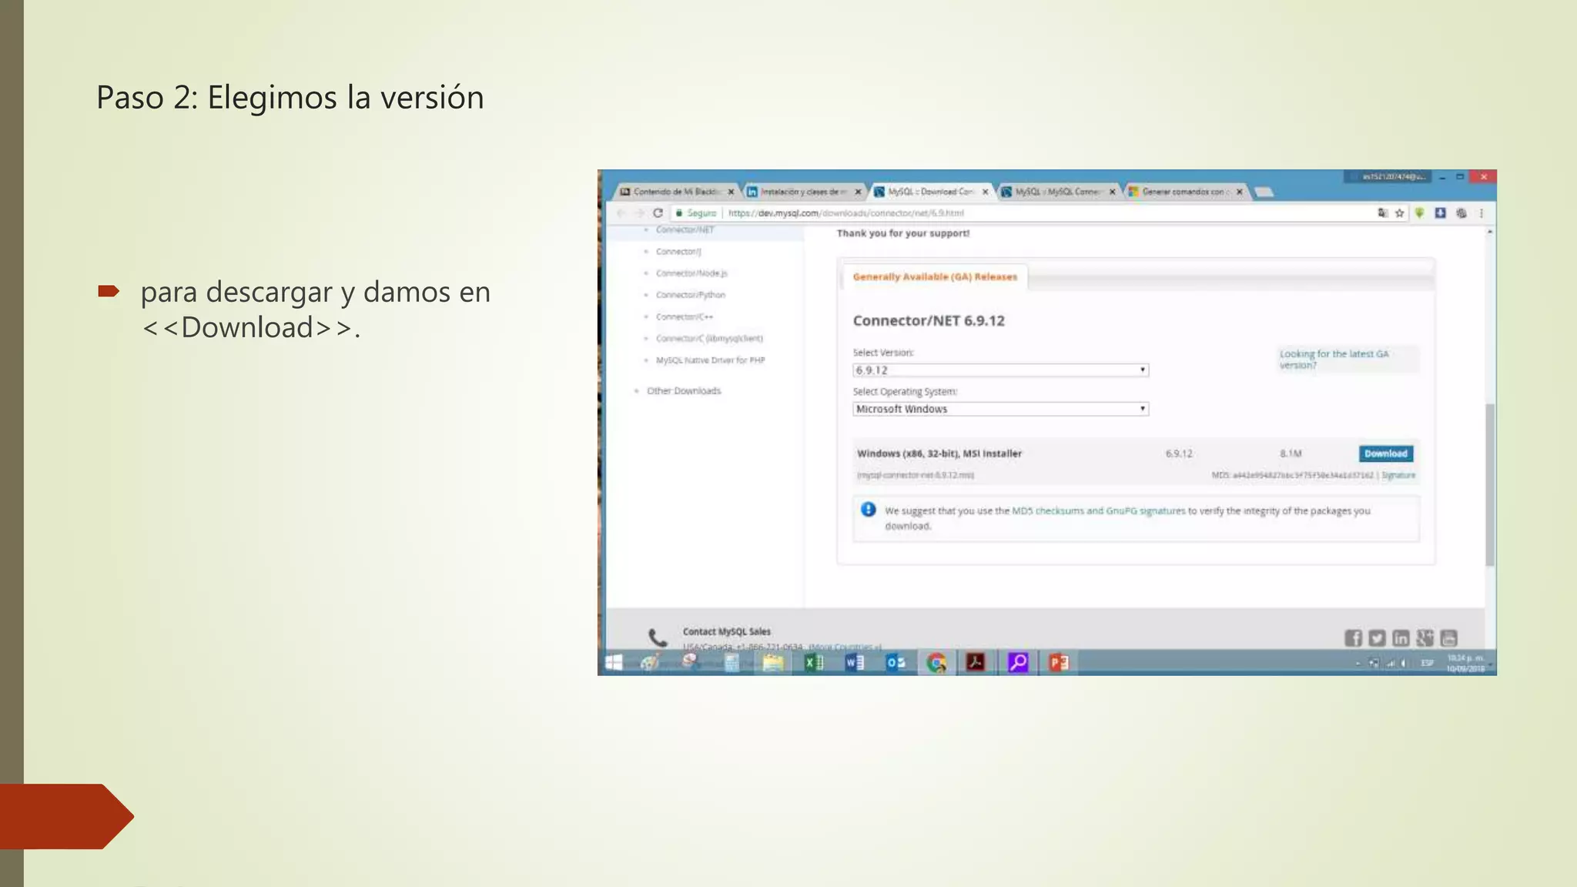
Task: Click the YouTube icon in the footer
Action: tap(1448, 638)
